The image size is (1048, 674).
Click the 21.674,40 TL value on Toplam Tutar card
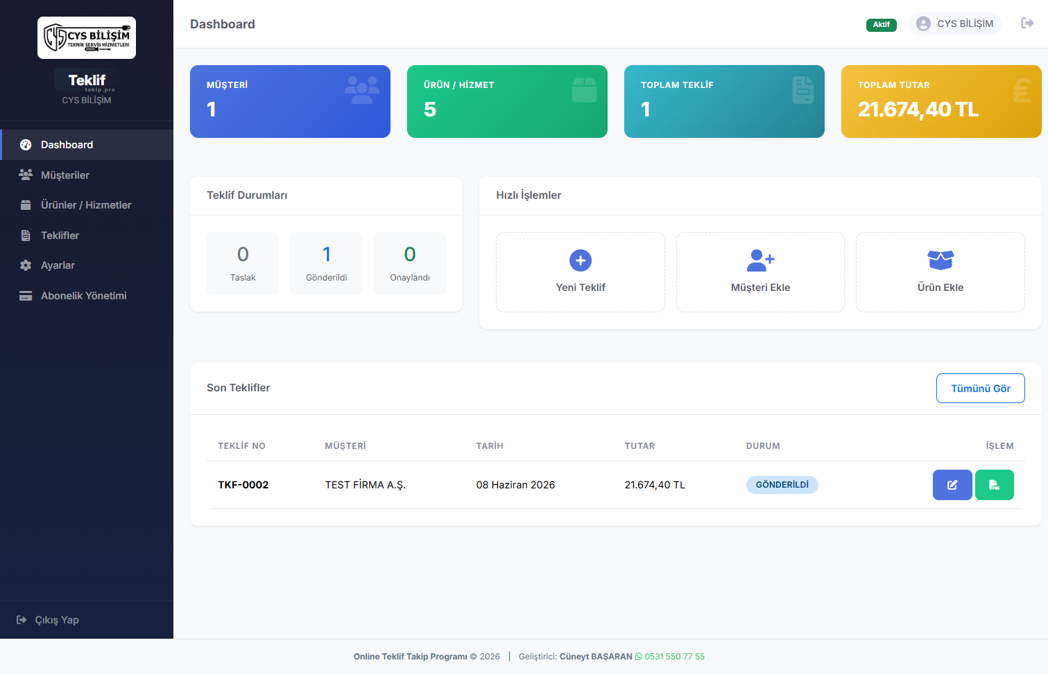(918, 109)
